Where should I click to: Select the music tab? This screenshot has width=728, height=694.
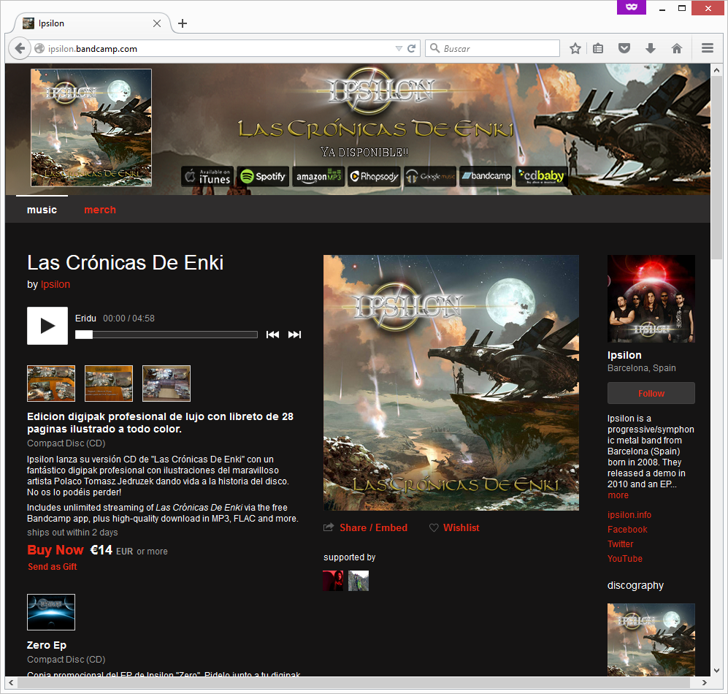coord(42,210)
